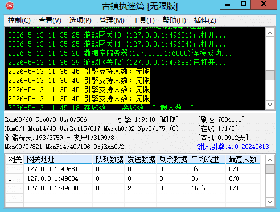Click the log pane scrollbar thumb

point(270,75)
